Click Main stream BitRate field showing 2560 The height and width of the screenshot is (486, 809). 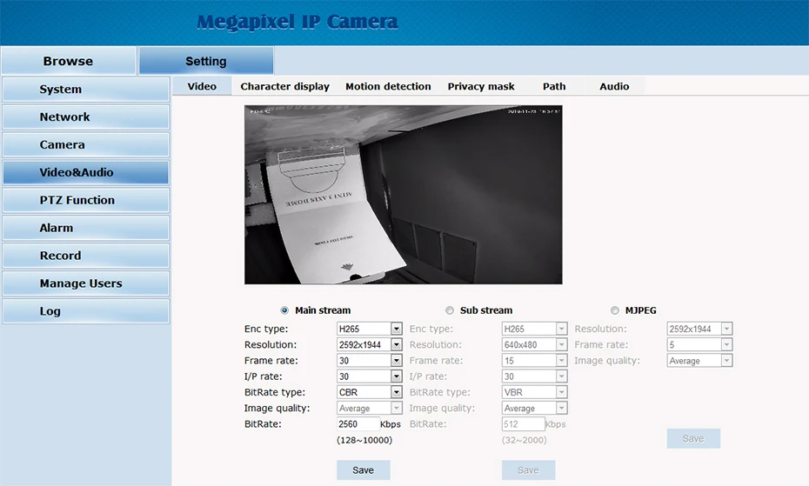click(358, 424)
